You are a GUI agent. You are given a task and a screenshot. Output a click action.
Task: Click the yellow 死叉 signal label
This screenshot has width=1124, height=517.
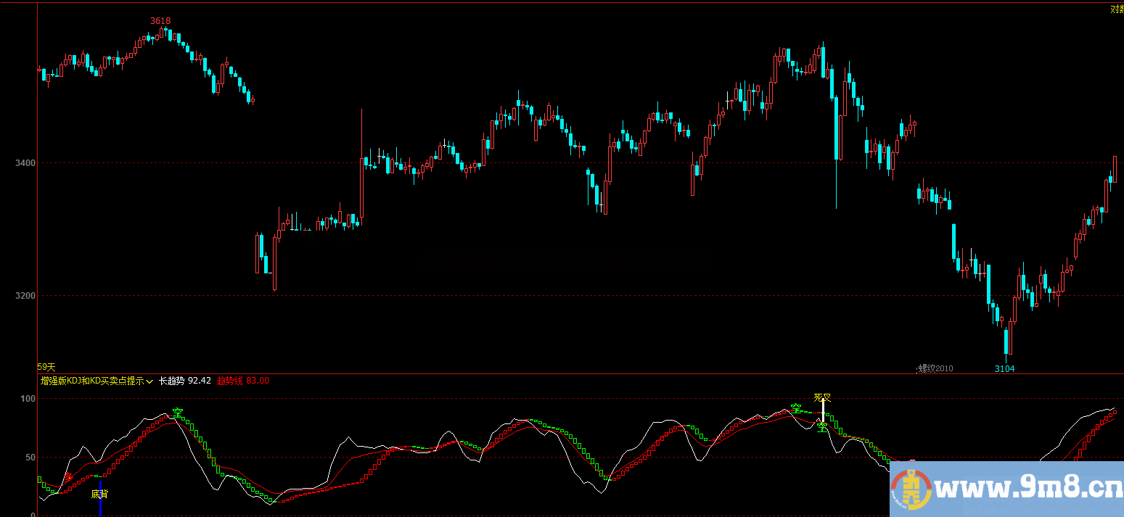coord(821,397)
